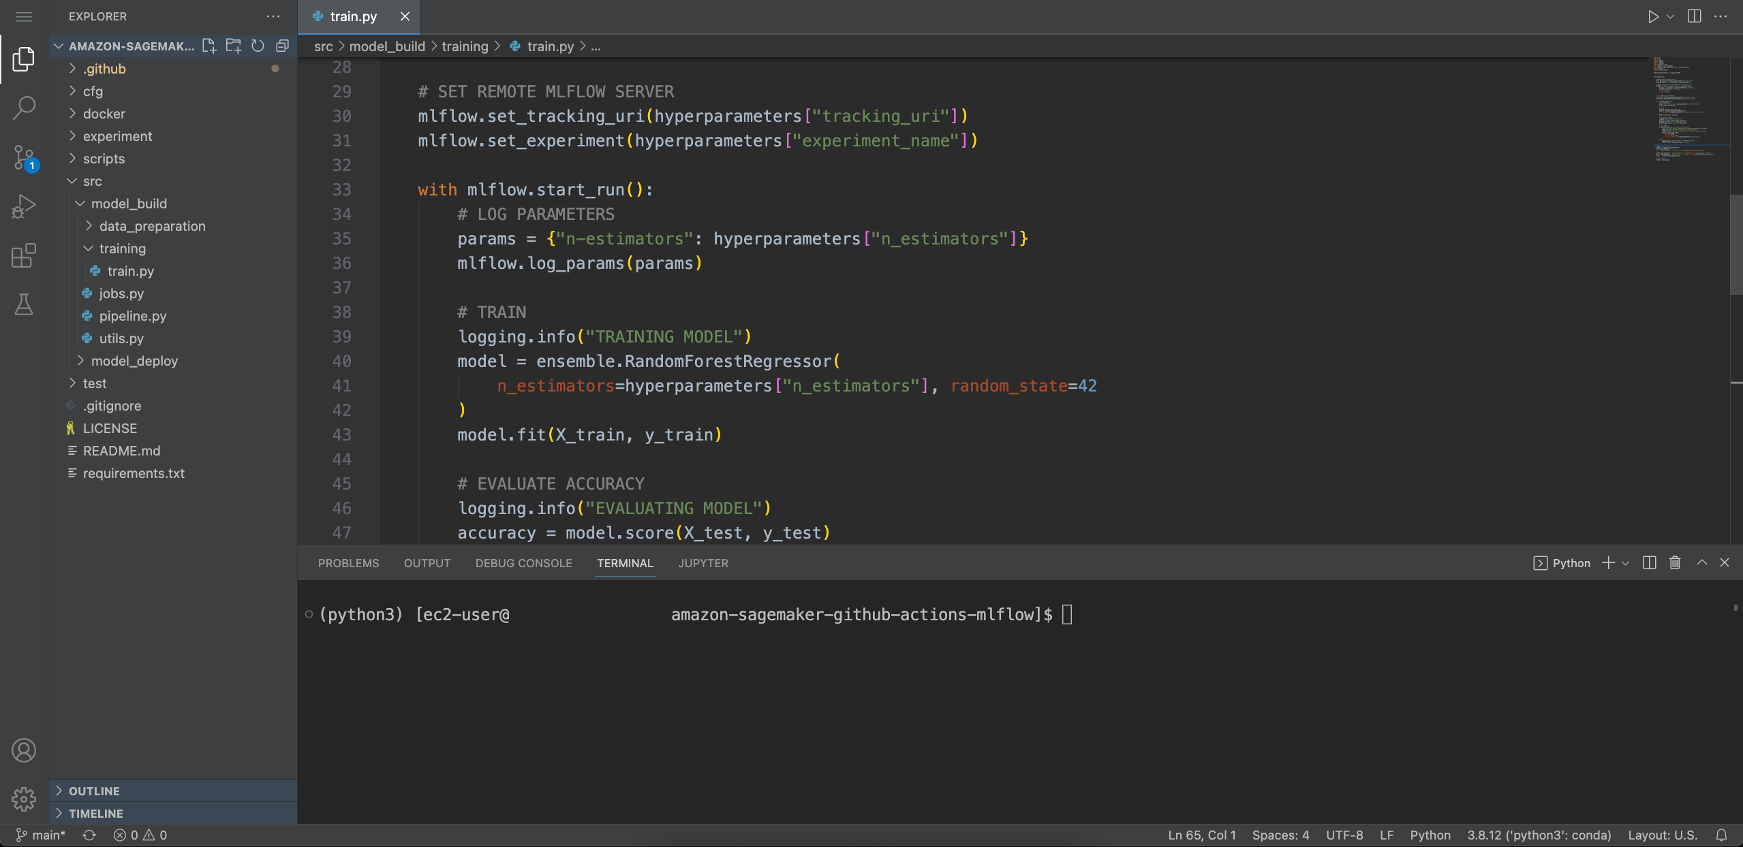
Task: Open the new terminal launch profile dropdown
Action: tap(1626, 563)
